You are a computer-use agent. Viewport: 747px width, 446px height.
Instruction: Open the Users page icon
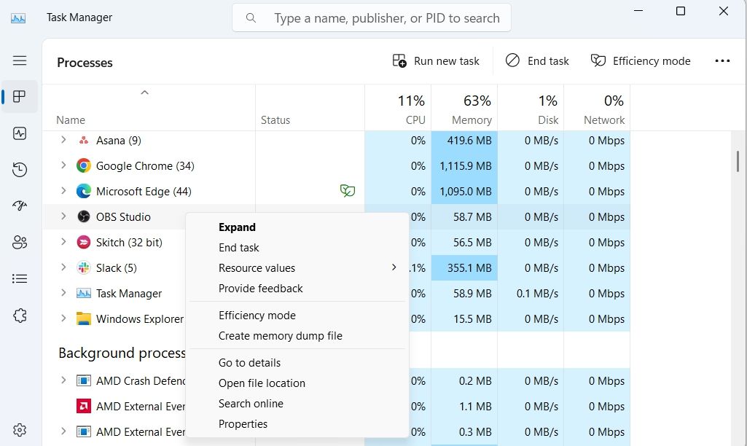(x=20, y=243)
